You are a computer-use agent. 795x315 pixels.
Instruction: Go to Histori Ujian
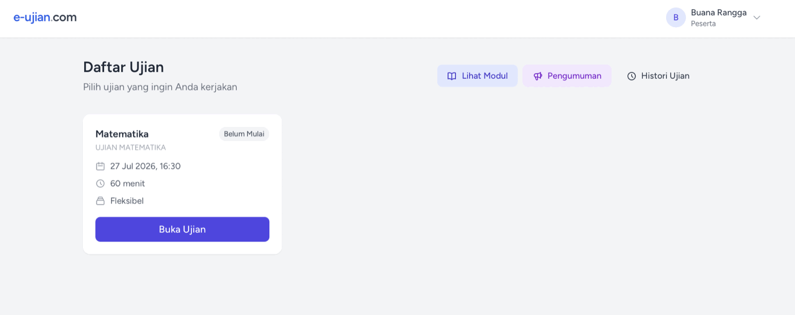(x=658, y=76)
